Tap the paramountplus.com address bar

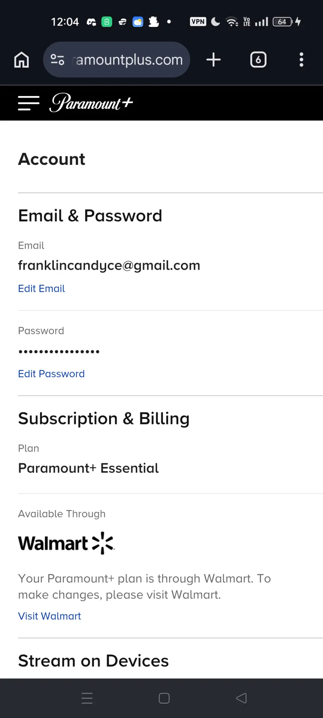click(x=117, y=60)
